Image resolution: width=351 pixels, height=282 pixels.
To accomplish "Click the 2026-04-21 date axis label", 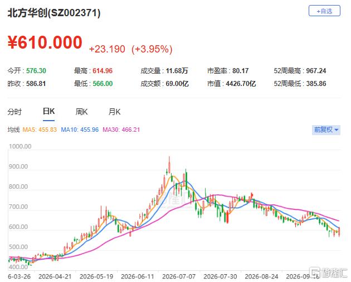I will (55, 276).
